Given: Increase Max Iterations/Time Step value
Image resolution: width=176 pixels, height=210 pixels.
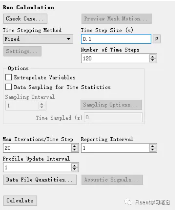Looking at the screenshot, I should click(x=74, y=146).
